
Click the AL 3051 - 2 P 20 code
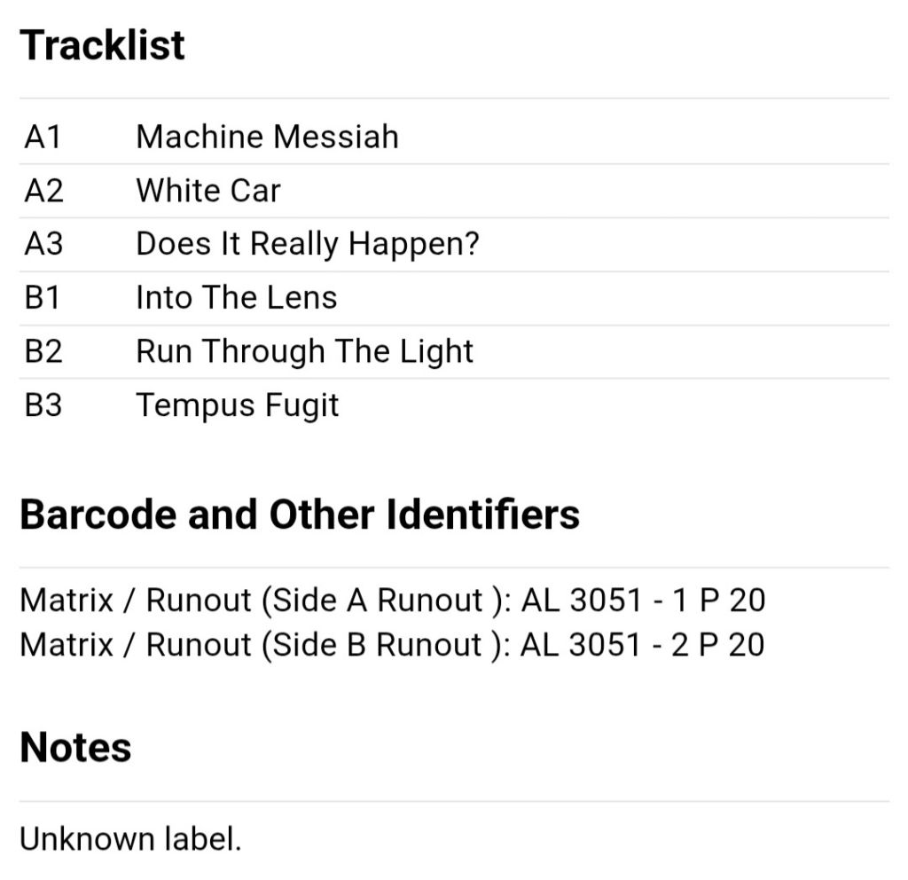[643, 645]
